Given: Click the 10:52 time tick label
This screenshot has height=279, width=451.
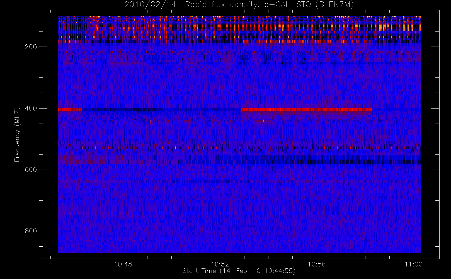Looking at the screenshot, I should (220, 264).
